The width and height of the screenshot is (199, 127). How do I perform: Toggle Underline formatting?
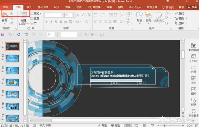click(x=56, y=22)
